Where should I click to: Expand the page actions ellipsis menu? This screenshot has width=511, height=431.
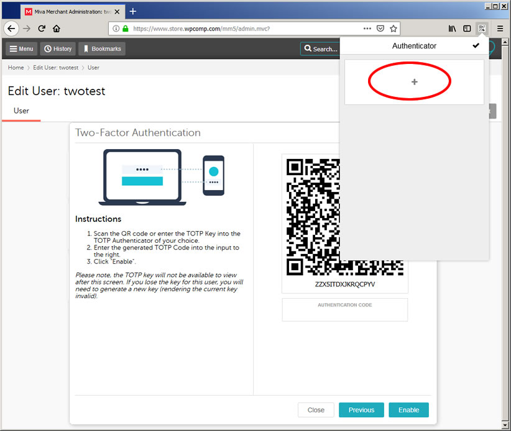(x=367, y=29)
